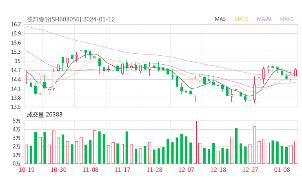Click the 13.8 price axis label
The width and height of the screenshot is (302, 179).
coord(16,98)
